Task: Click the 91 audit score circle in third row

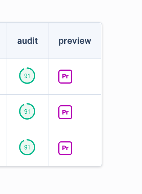Action: point(27,147)
